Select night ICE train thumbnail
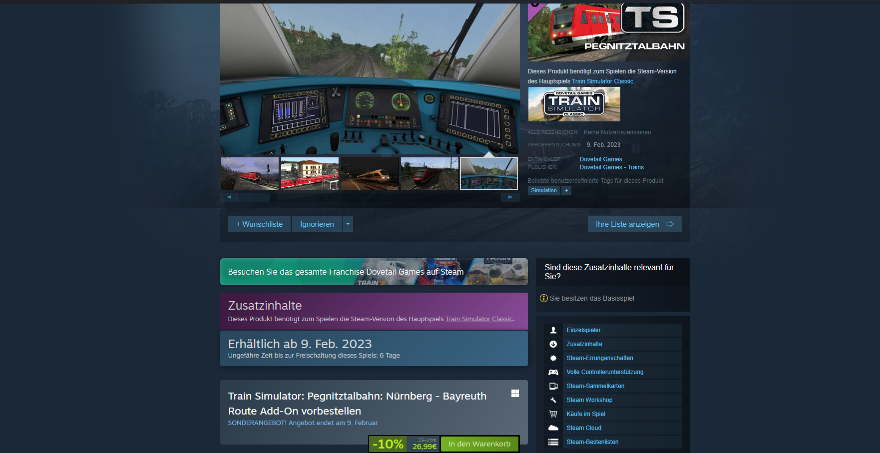880x453 pixels. tap(370, 173)
